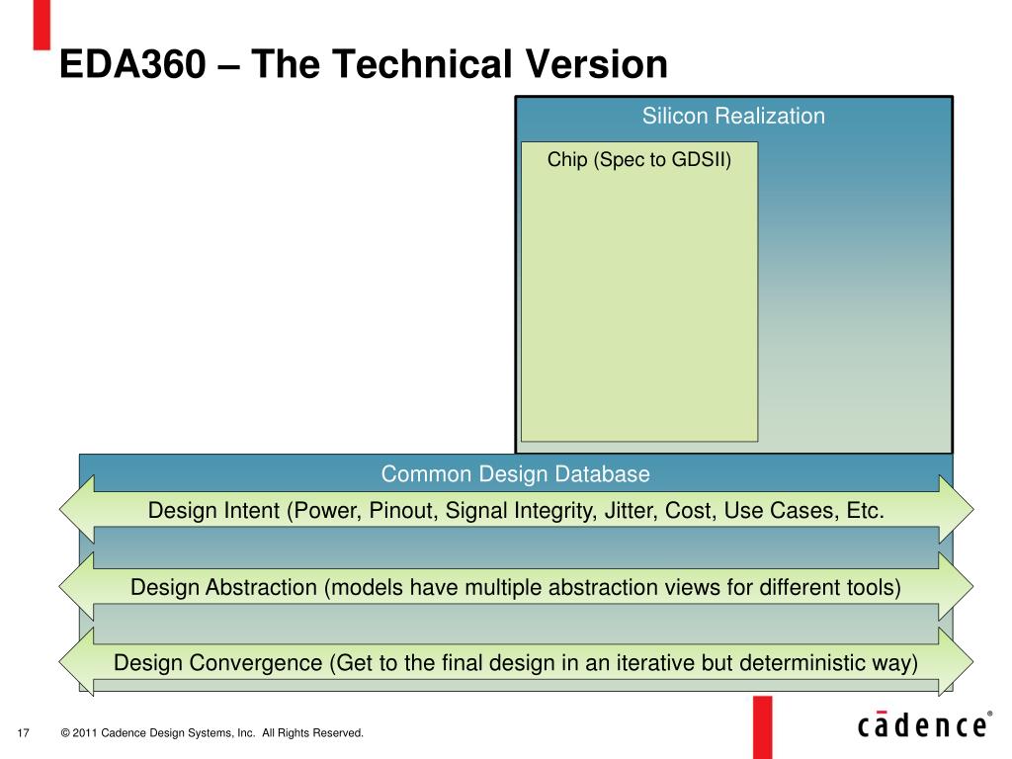This screenshot has height=759, width=1012.
Task: Click the 'Design Convergence' arrow text
Action: click(516, 663)
